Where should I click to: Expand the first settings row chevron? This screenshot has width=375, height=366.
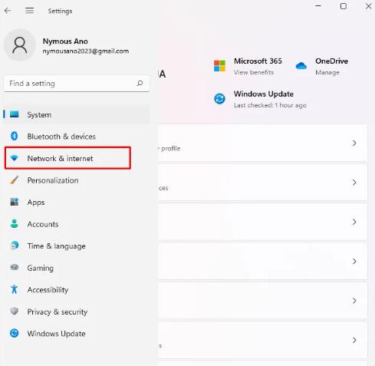click(x=354, y=143)
